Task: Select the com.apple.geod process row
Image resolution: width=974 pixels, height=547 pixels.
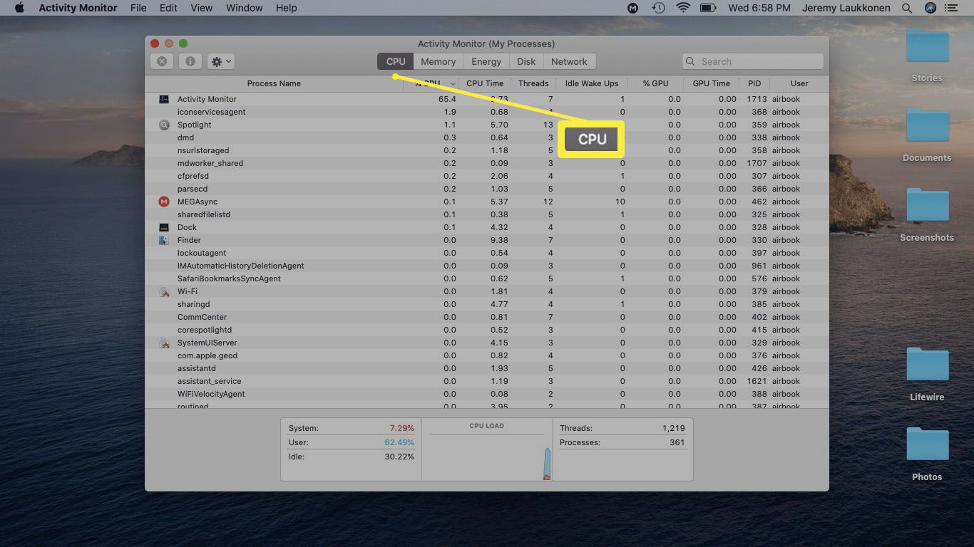Action: (x=486, y=355)
